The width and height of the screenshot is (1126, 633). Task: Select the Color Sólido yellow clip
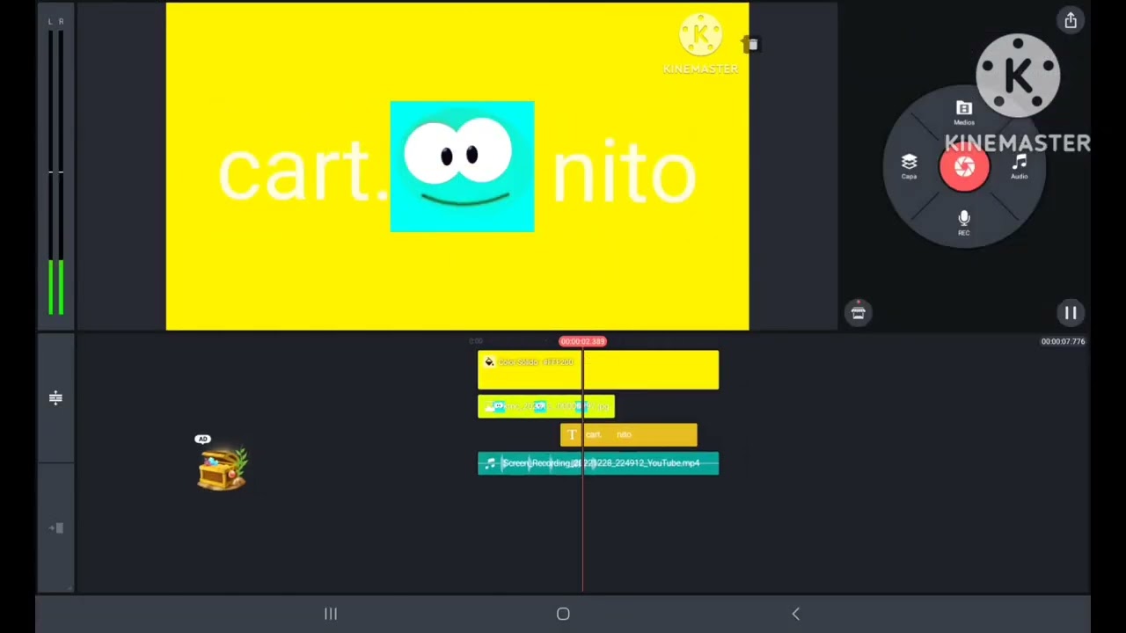pyautogui.click(x=598, y=370)
